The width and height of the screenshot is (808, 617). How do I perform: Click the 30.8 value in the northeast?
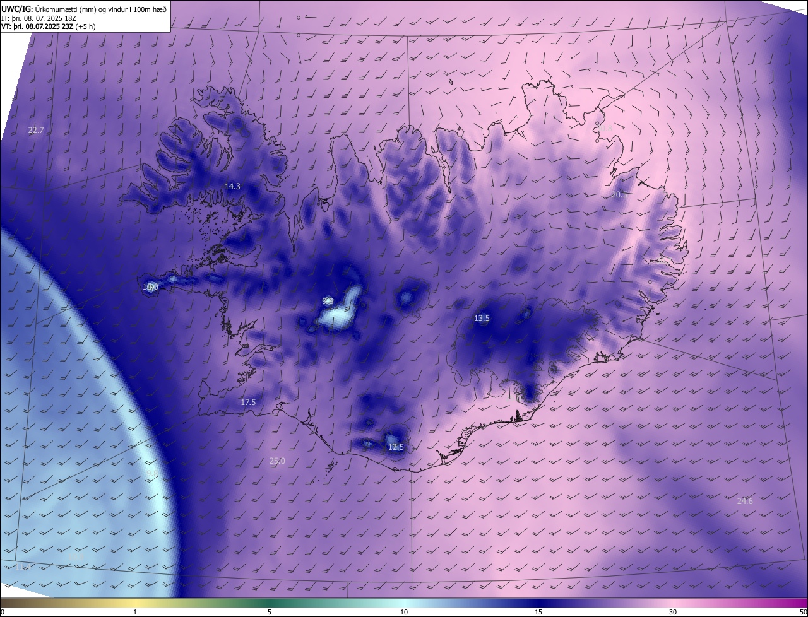tap(604, 128)
